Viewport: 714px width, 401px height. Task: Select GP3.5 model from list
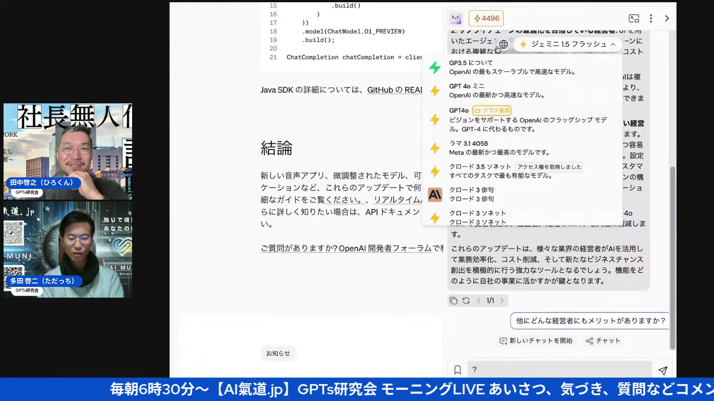click(522, 67)
